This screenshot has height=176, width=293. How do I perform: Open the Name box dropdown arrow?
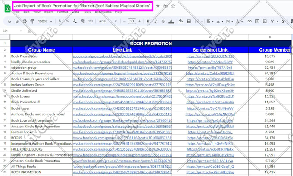(21, 31)
